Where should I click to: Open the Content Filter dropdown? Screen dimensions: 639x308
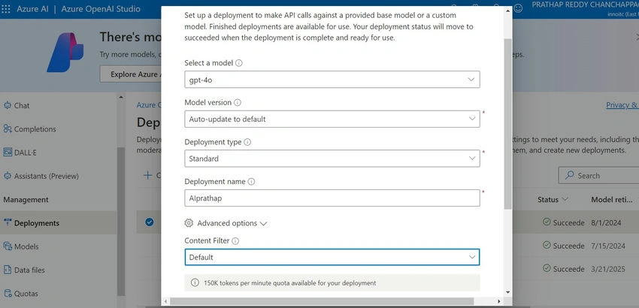tap(332, 257)
